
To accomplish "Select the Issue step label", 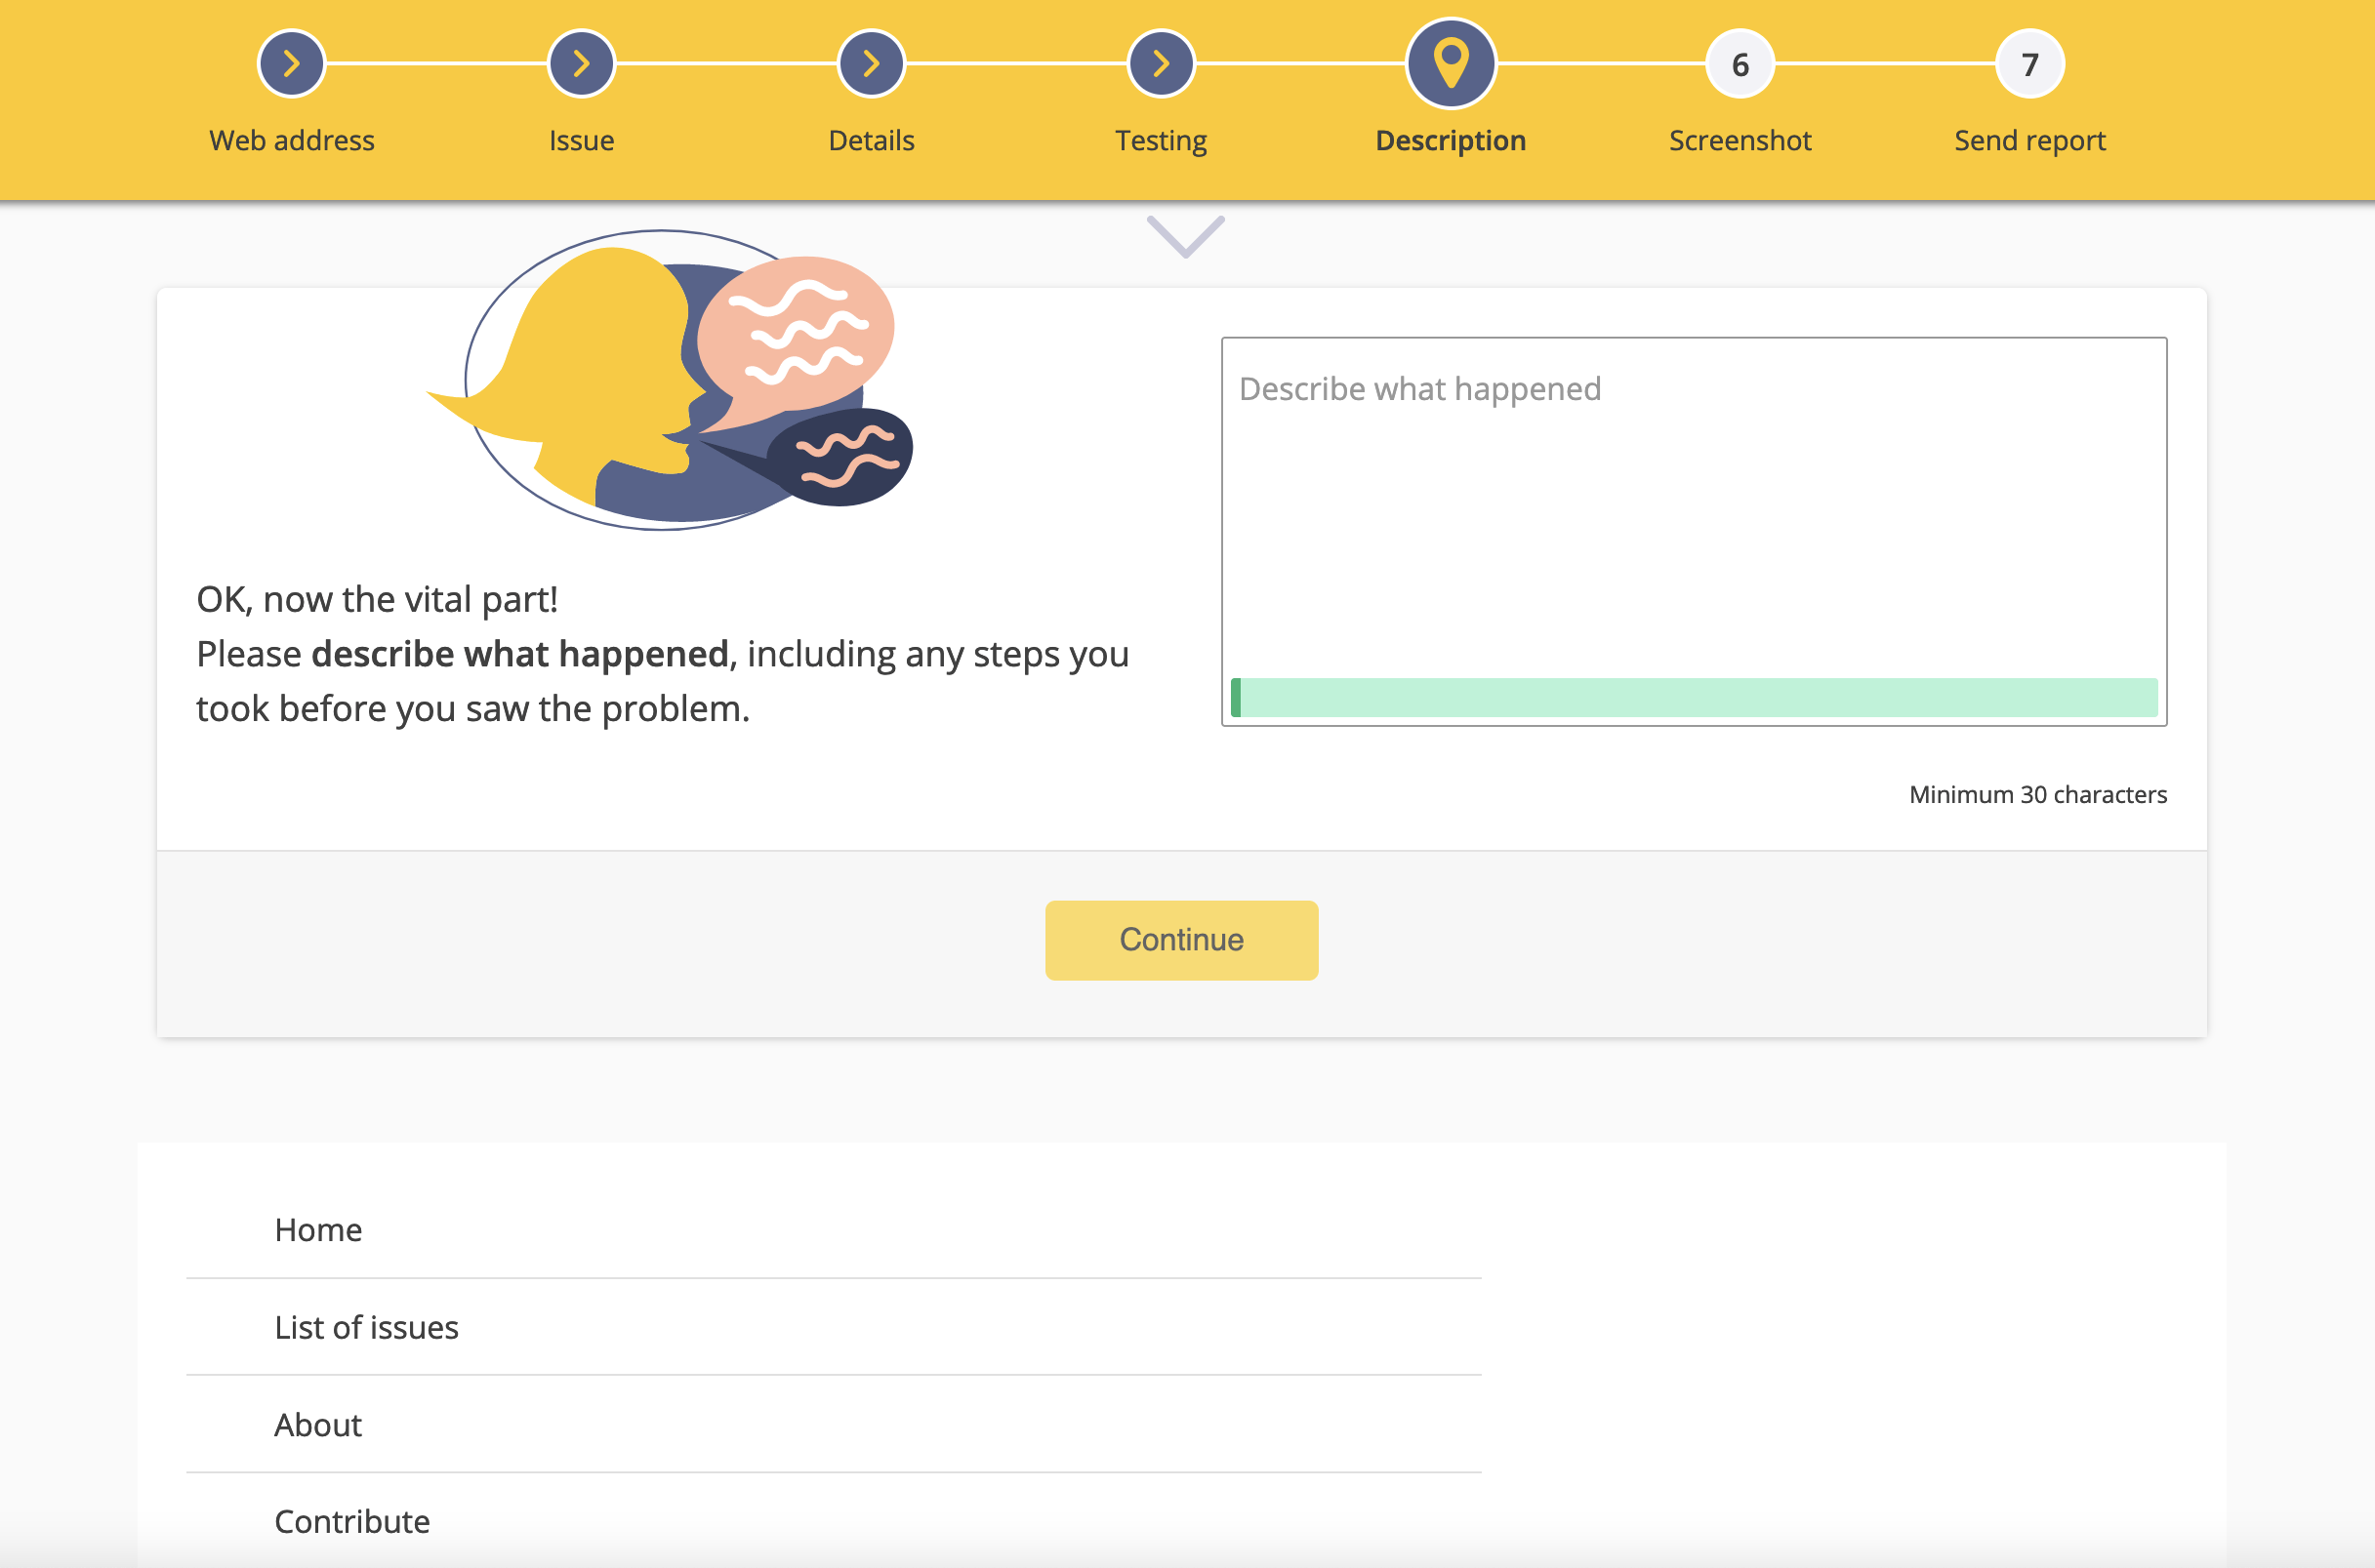I will point(581,140).
